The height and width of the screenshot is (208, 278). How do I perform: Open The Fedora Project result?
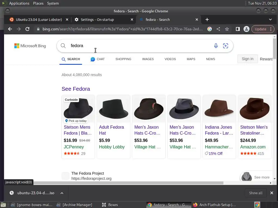point(88,173)
